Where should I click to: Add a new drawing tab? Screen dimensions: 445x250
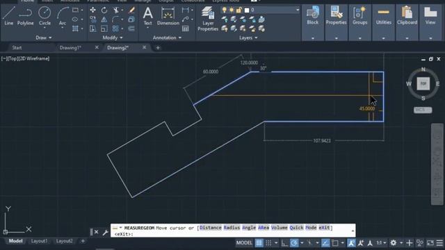coord(158,48)
